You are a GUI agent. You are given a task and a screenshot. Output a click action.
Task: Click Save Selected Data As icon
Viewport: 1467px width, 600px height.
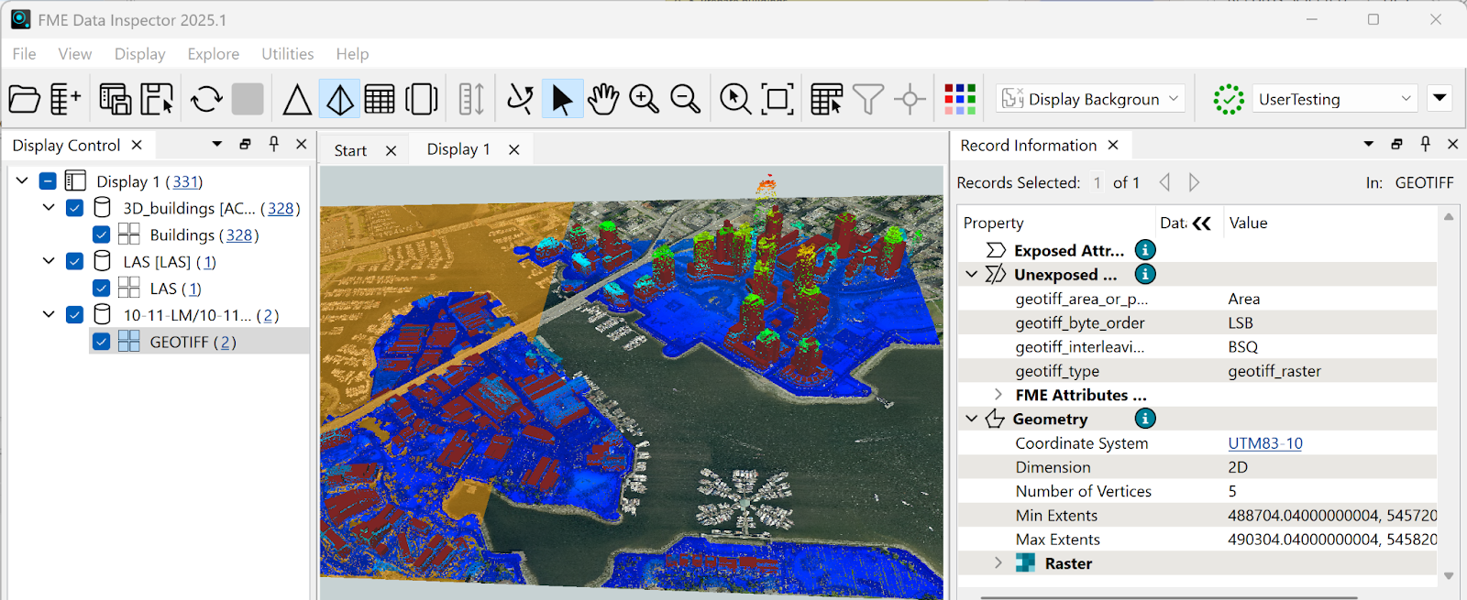click(157, 99)
